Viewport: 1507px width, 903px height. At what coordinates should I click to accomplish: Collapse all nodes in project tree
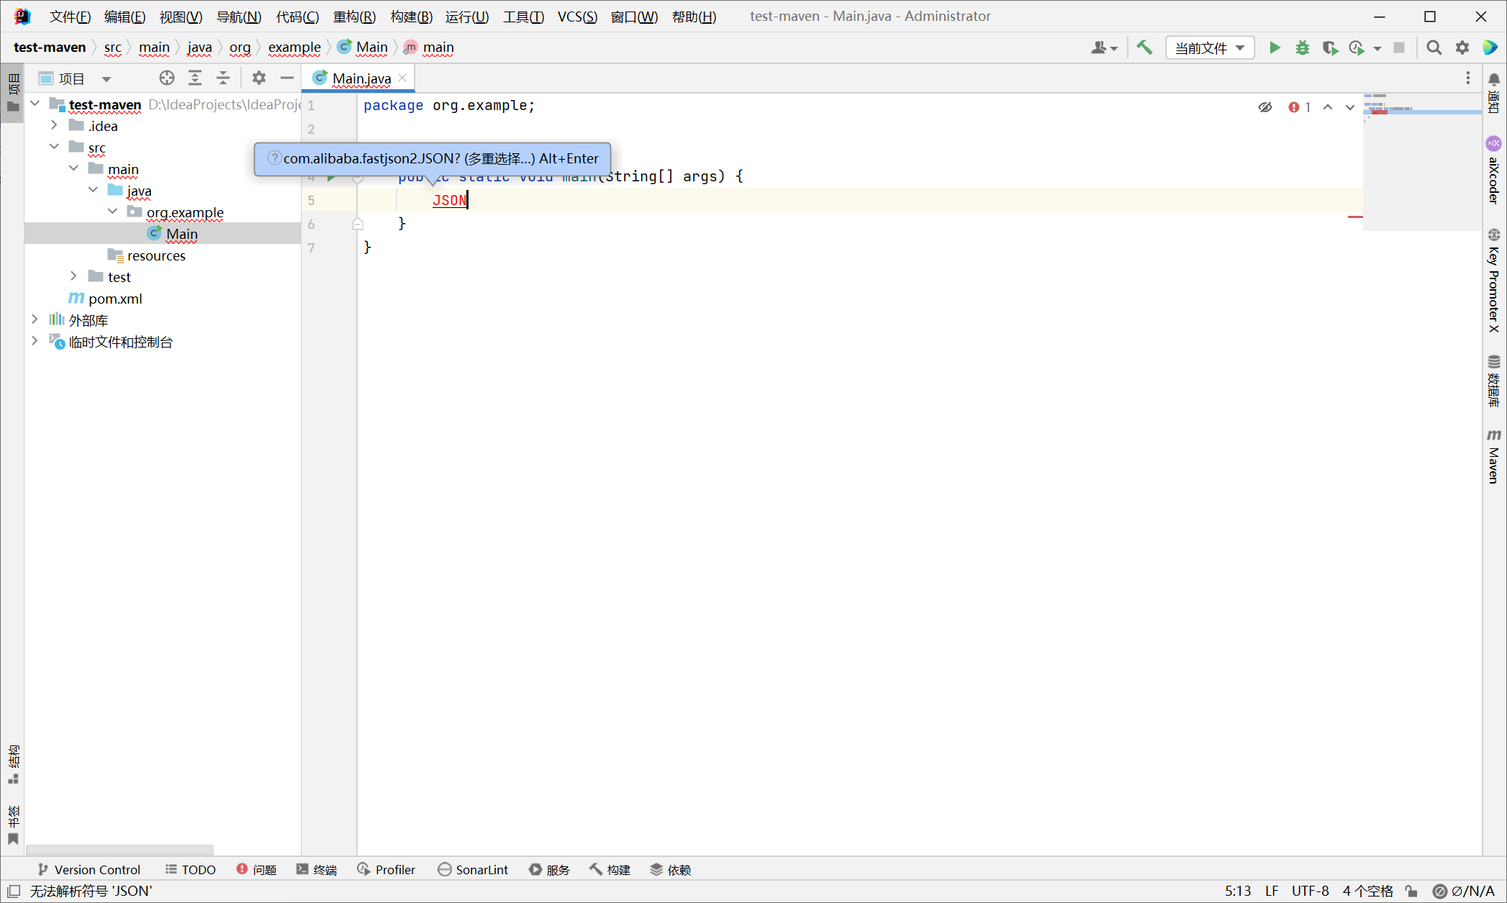[223, 78]
